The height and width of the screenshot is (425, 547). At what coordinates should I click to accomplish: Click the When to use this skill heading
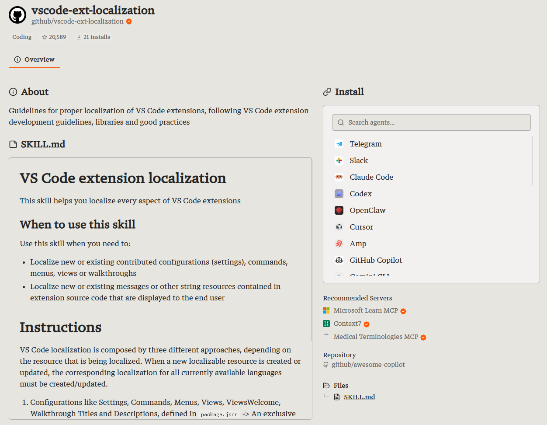coord(77,224)
